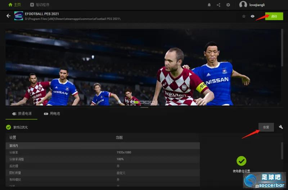Click the 游戏内 section row
The image size is (288, 190).
pos(103,146)
